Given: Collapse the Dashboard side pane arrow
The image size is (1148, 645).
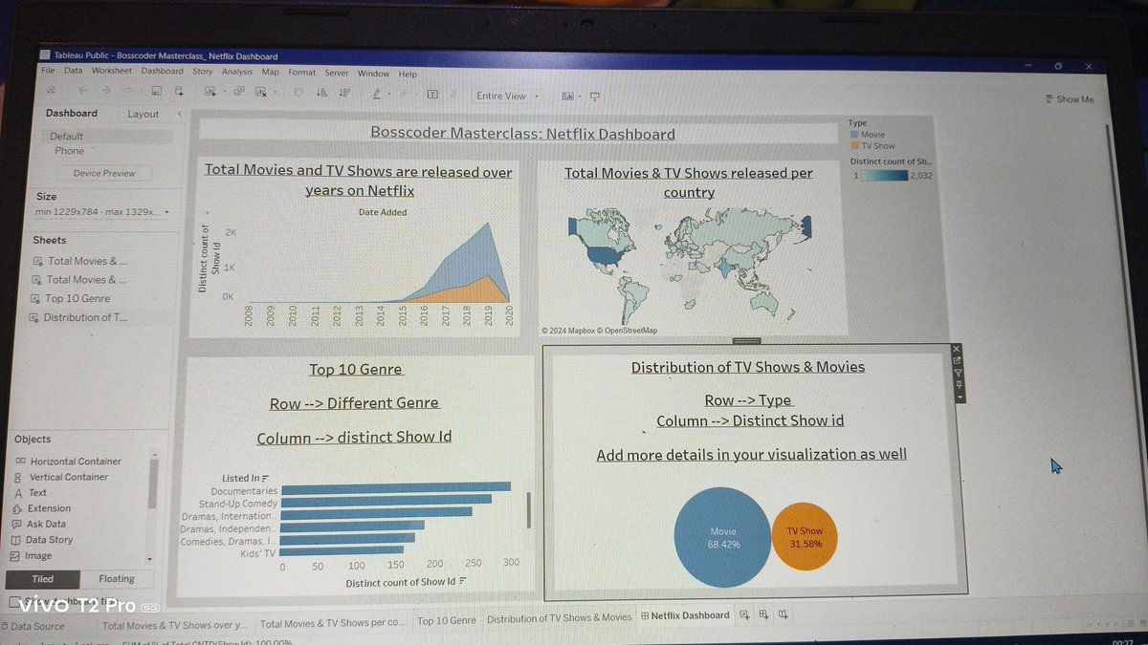Looking at the screenshot, I should (x=179, y=114).
